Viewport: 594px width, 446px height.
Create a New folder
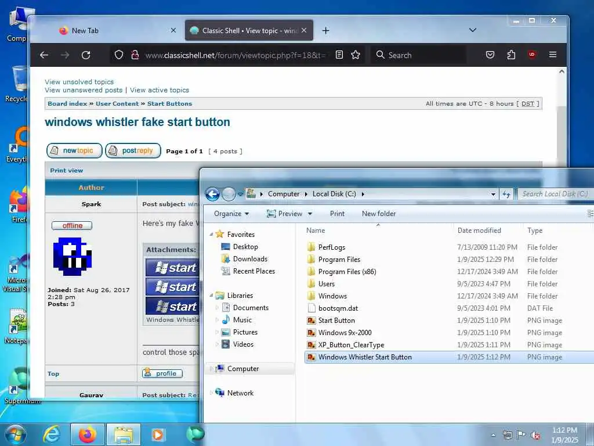point(379,214)
